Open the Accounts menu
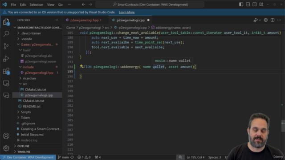Viewport: 285px width, 160px height. [x=6, y=136]
